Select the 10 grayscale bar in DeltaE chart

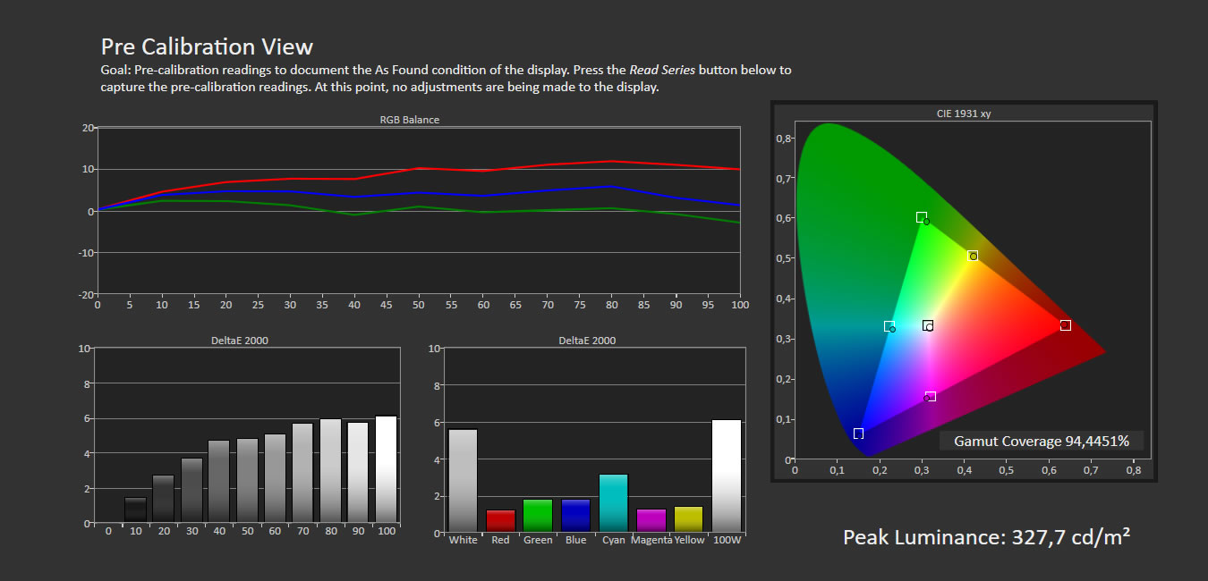click(x=135, y=510)
